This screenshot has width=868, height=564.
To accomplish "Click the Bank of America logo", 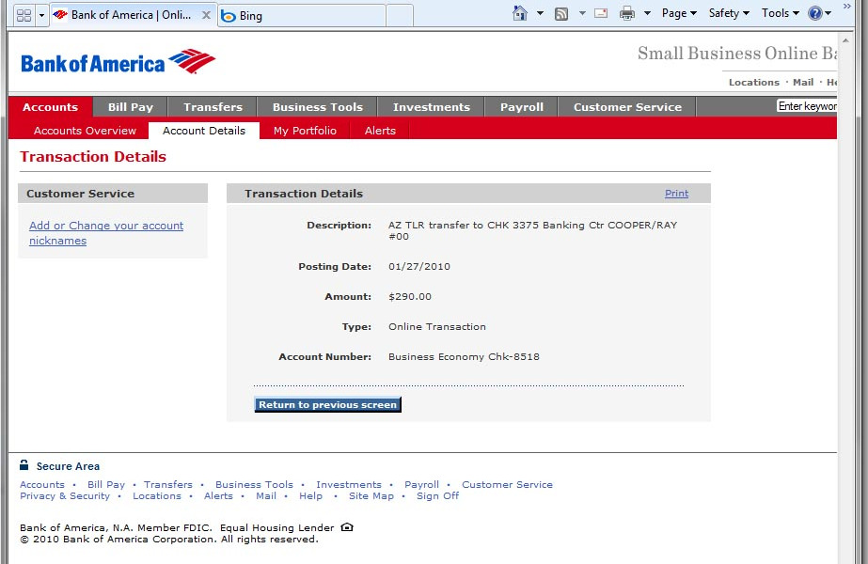I will coord(118,62).
